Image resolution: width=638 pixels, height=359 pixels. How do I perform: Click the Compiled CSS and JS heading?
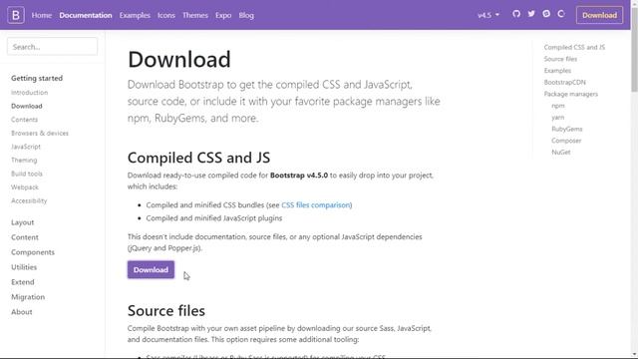point(198,158)
